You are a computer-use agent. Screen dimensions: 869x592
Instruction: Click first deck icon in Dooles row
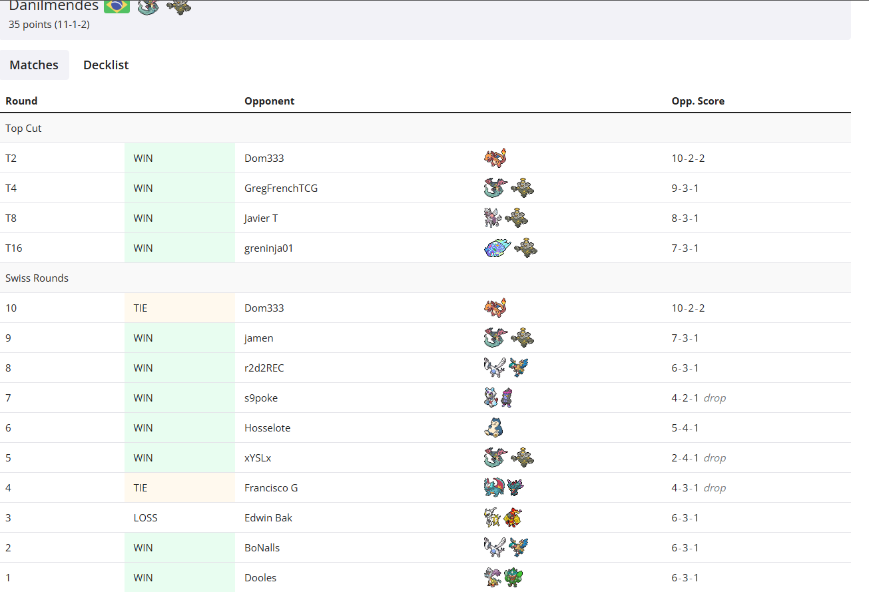coord(492,577)
